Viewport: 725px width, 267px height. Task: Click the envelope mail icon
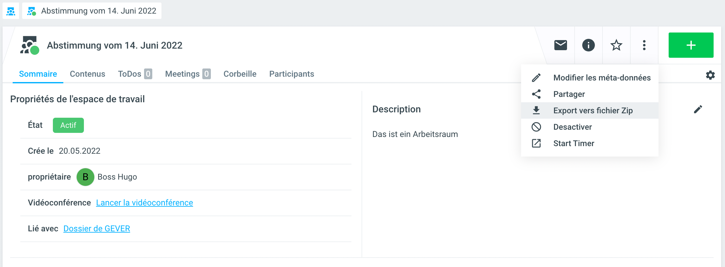(560, 45)
